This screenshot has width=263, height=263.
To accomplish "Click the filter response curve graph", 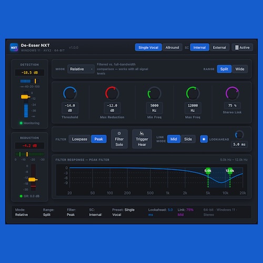I will click(151, 180).
